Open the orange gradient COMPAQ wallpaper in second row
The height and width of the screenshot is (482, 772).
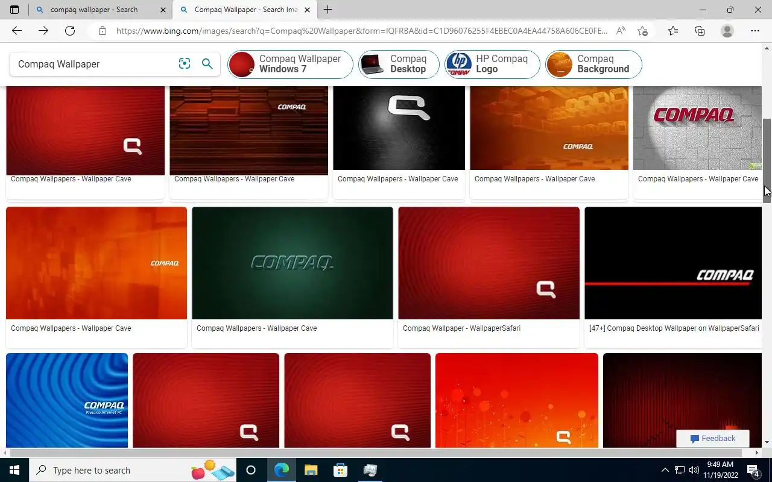[x=96, y=263]
